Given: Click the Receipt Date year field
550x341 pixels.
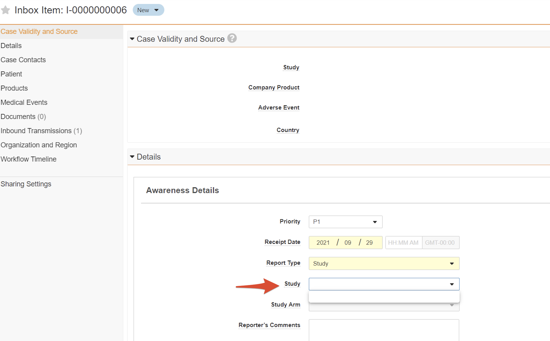Looking at the screenshot, I should click(323, 242).
